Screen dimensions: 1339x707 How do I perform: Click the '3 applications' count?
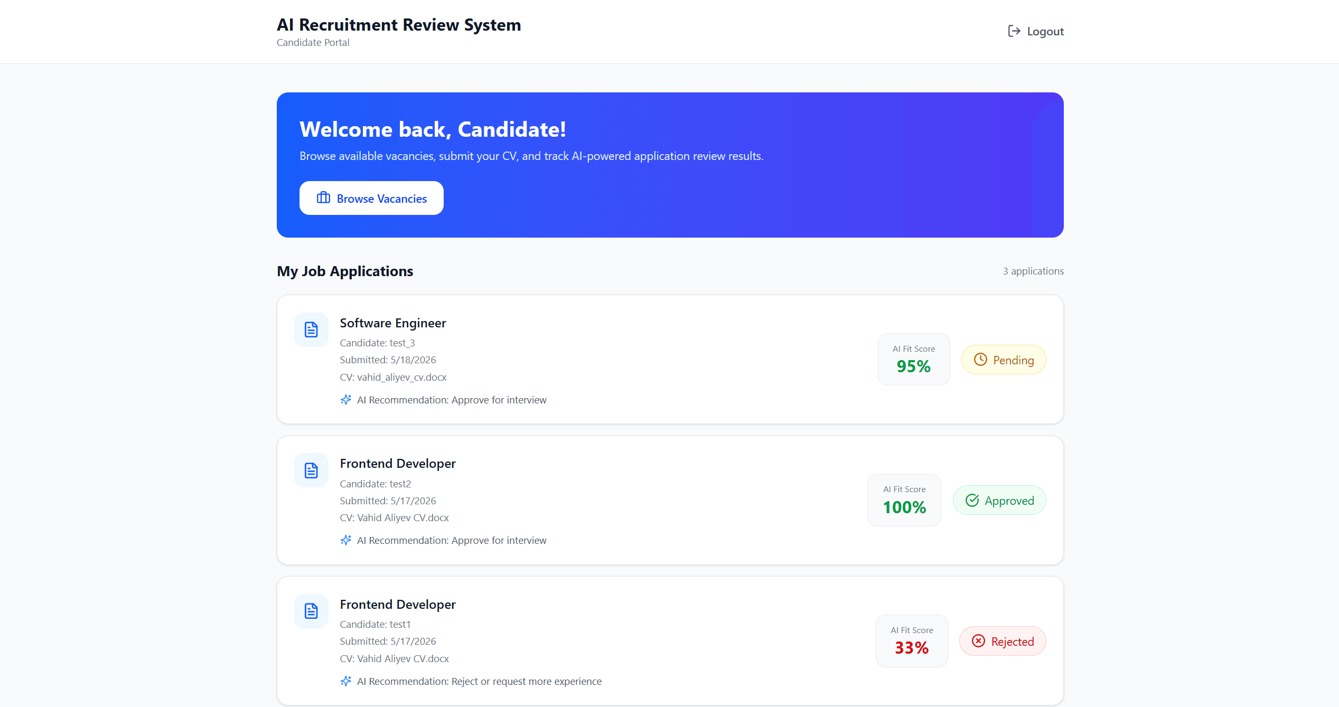pyautogui.click(x=1033, y=271)
